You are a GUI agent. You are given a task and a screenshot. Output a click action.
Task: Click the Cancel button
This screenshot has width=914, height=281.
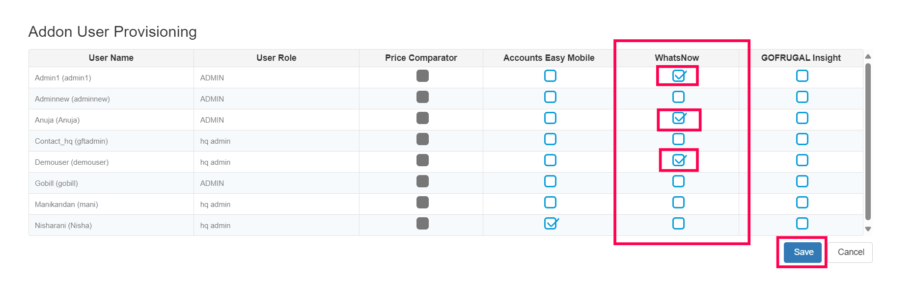851,252
